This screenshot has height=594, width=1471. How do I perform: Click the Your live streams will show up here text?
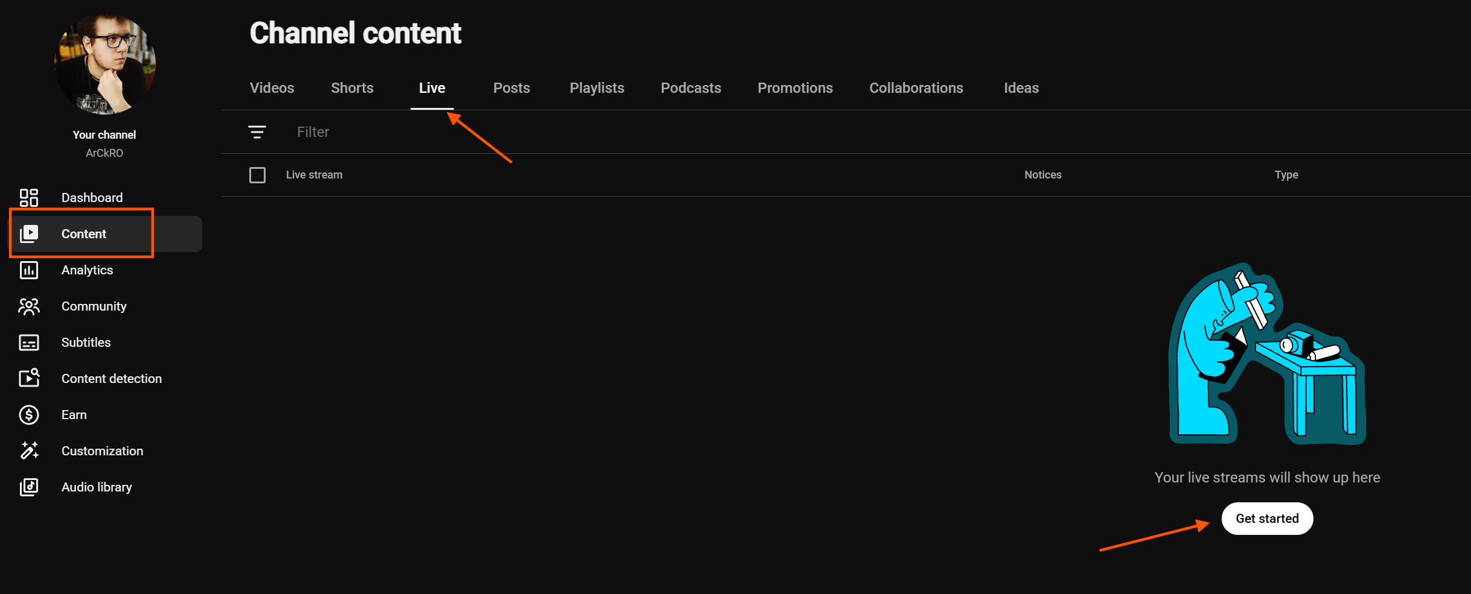pos(1268,478)
